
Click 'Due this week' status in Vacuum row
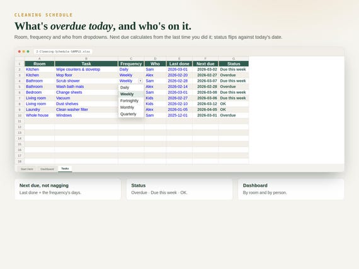[234, 98]
